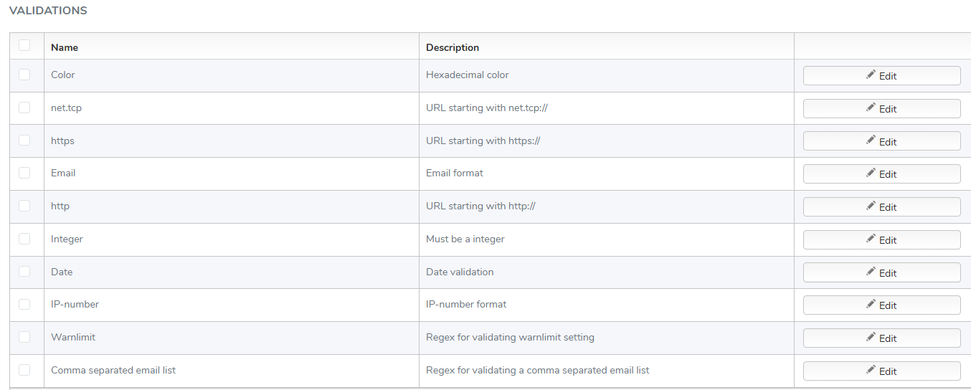Click the https row checkbox
The image size is (971, 390).
[x=24, y=141]
